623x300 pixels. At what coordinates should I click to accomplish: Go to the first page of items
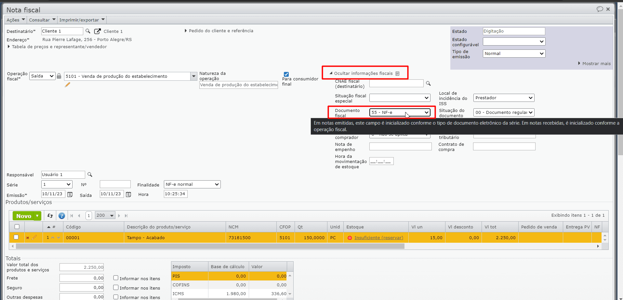[72, 216]
